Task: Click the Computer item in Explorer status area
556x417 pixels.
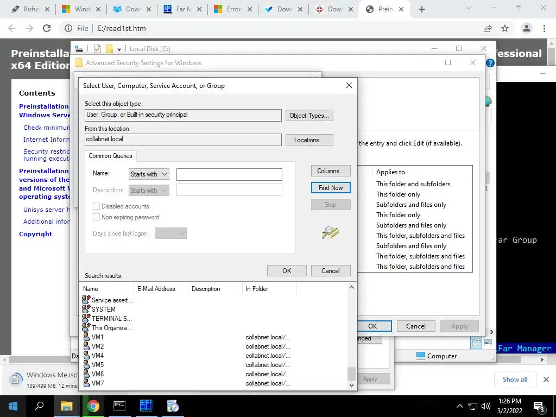Action: click(437, 356)
